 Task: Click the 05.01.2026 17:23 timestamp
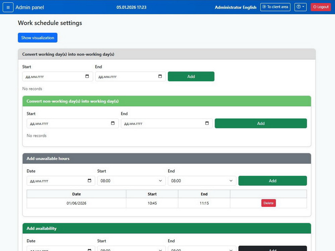(131, 7)
